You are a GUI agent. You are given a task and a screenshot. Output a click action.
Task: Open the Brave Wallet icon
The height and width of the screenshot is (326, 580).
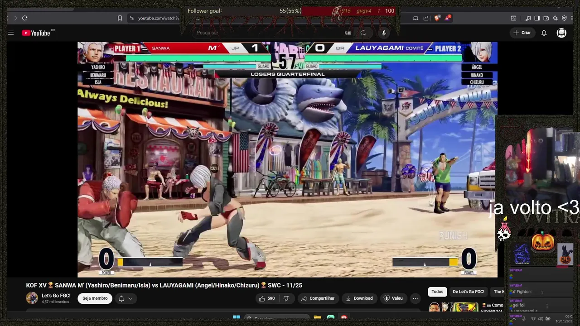[546, 18]
